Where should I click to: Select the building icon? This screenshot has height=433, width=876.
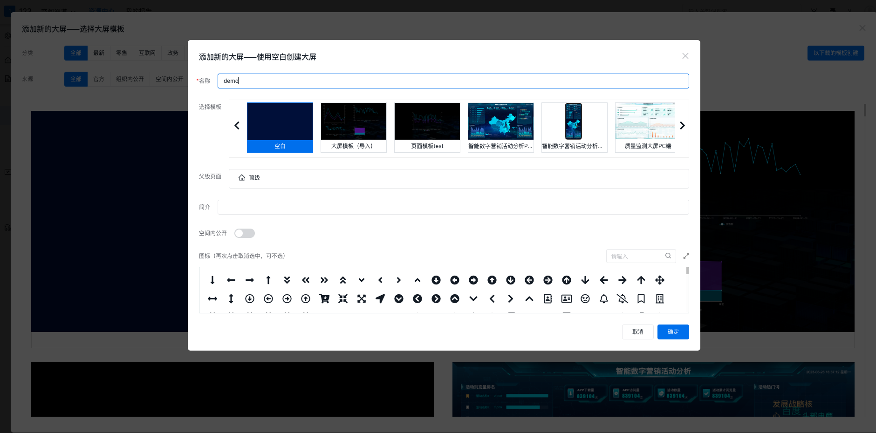660,298
